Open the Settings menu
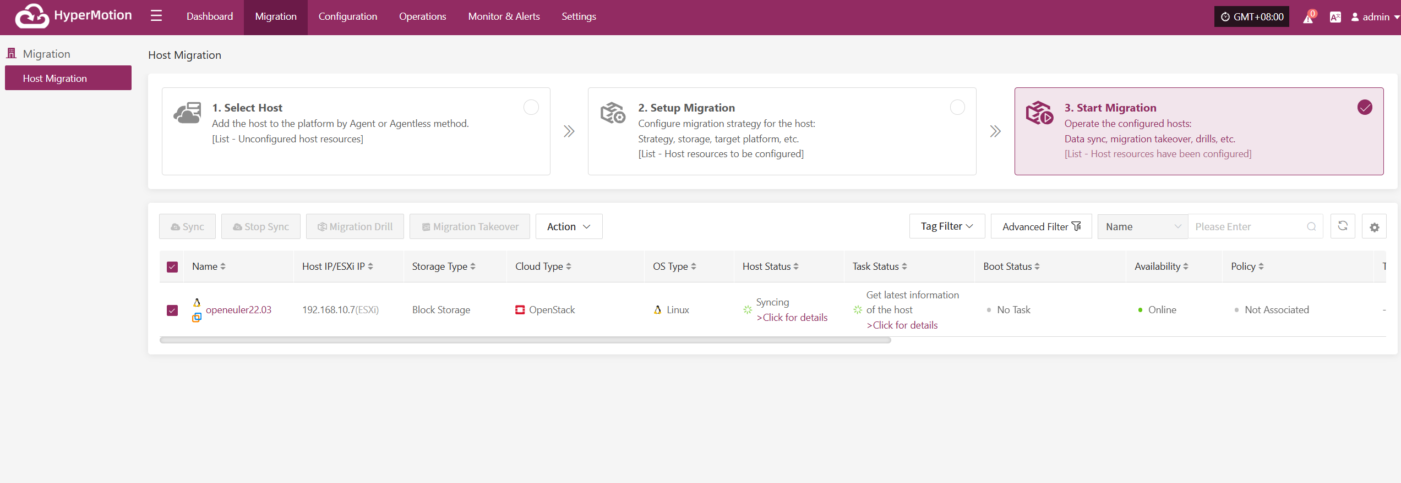The image size is (1401, 483). pyautogui.click(x=579, y=16)
